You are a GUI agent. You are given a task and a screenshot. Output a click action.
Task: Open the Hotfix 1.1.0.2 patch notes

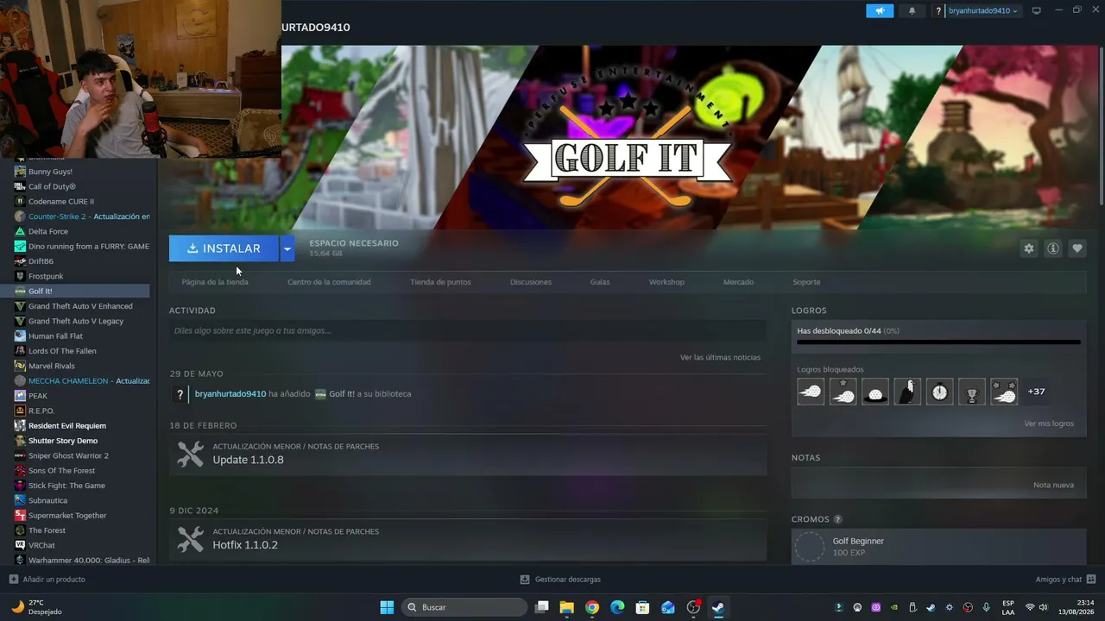pyautogui.click(x=468, y=539)
